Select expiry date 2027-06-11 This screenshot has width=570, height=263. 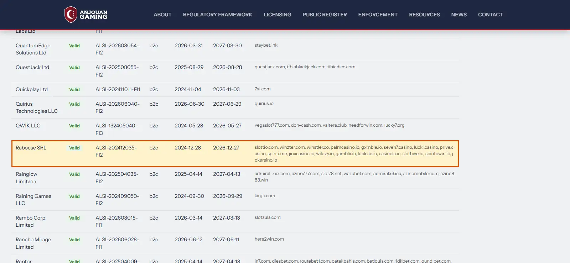click(x=226, y=240)
